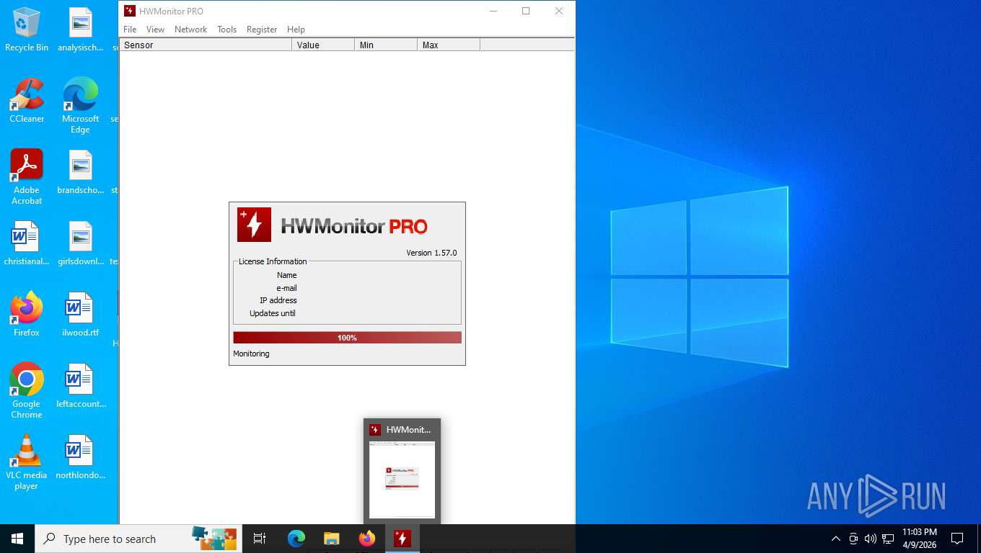
Task: Click the IP address license label
Action: click(x=278, y=300)
